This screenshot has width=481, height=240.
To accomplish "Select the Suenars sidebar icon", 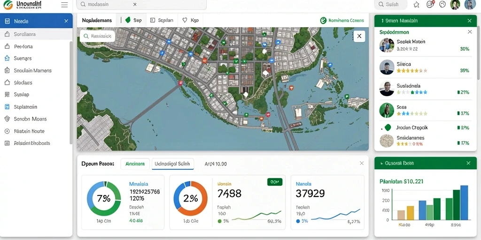I will click(x=7, y=58).
